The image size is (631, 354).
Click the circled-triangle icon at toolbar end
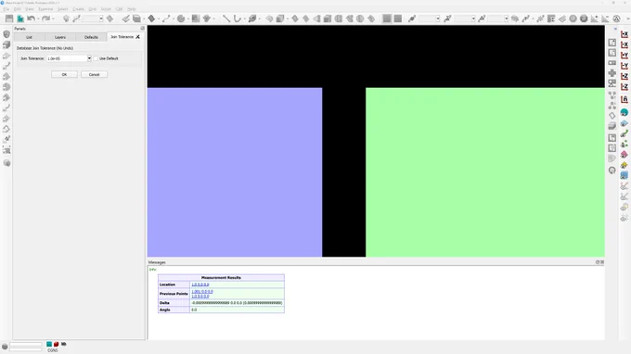(616, 19)
